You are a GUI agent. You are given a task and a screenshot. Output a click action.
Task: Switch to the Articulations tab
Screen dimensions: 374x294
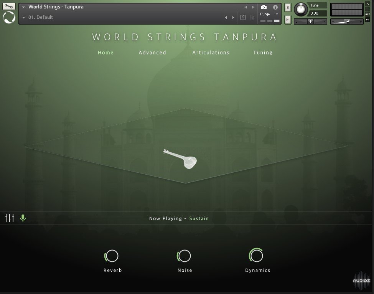click(x=211, y=53)
